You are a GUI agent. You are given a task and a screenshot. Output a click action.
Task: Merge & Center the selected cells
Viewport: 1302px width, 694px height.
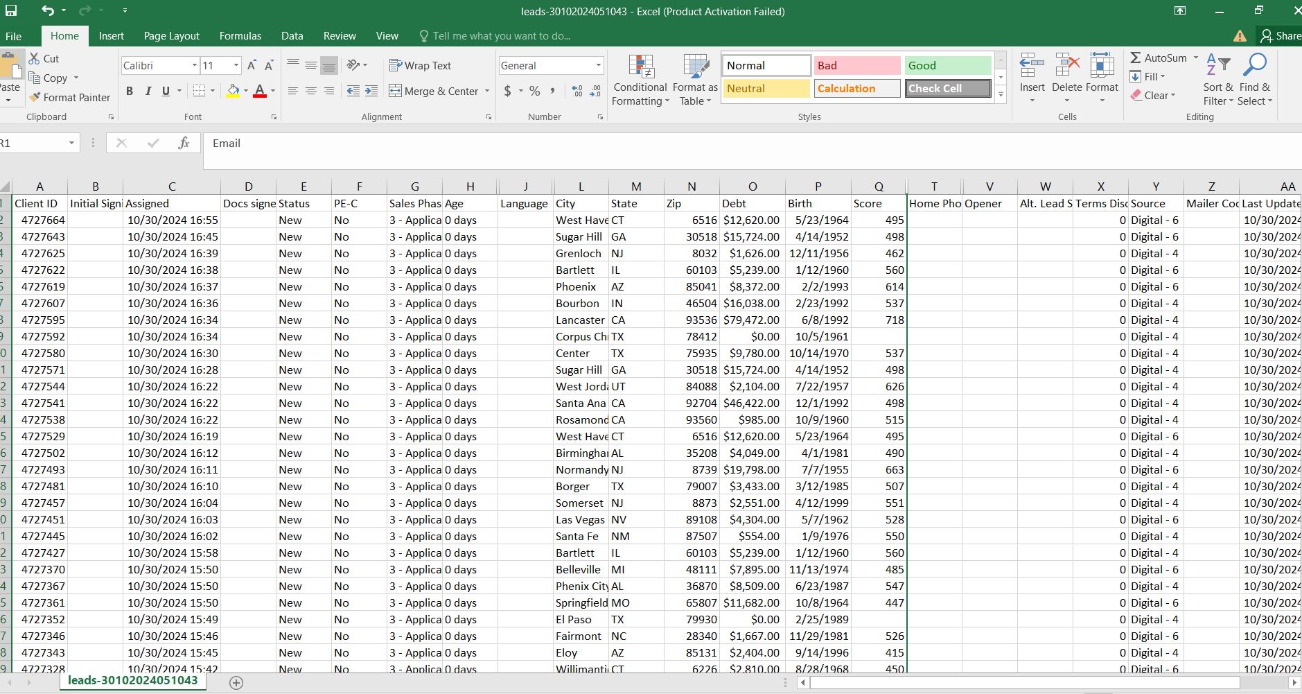point(433,91)
